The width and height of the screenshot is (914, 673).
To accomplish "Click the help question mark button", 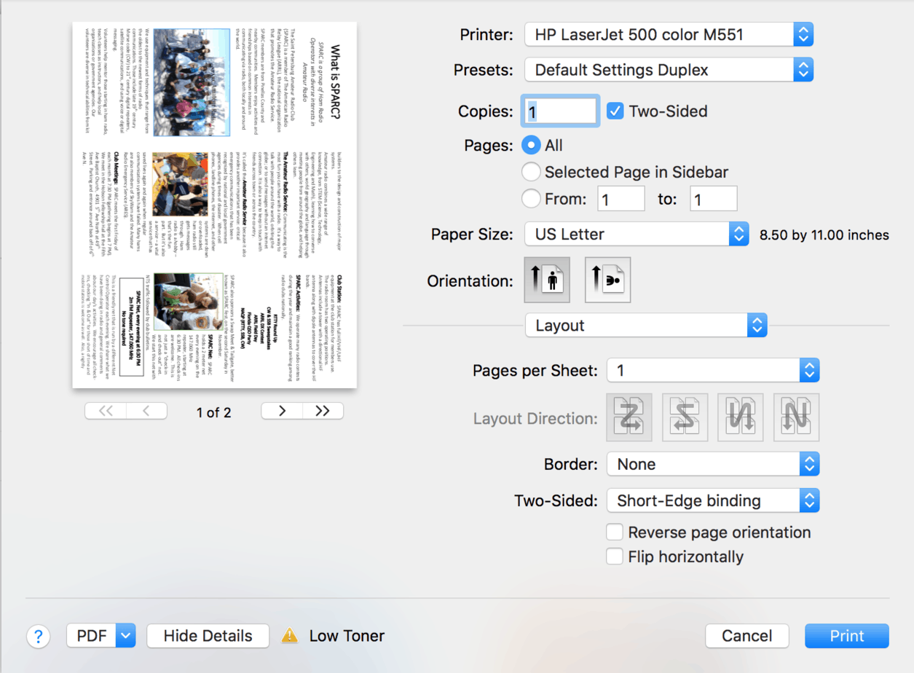I will tap(39, 636).
